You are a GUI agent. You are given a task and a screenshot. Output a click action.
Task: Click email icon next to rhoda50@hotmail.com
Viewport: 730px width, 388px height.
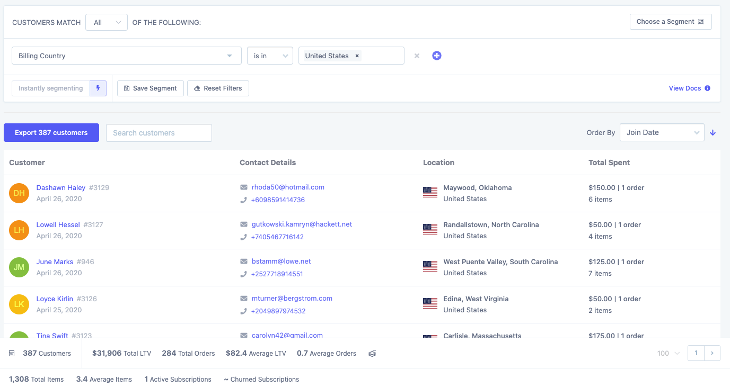(x=244, y=187)
